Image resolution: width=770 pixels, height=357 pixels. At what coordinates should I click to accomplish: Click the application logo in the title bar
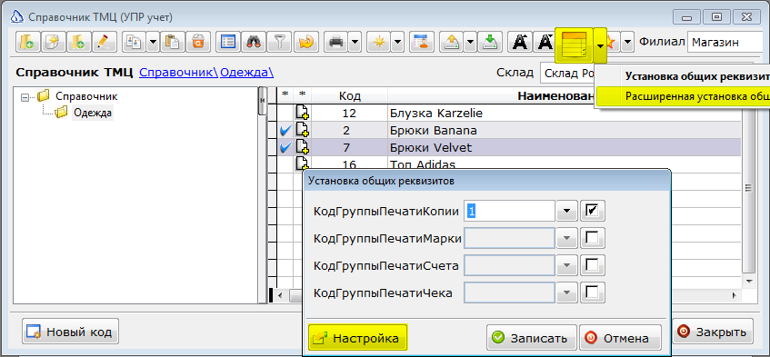pyautogui.click(x=16, y=16)
